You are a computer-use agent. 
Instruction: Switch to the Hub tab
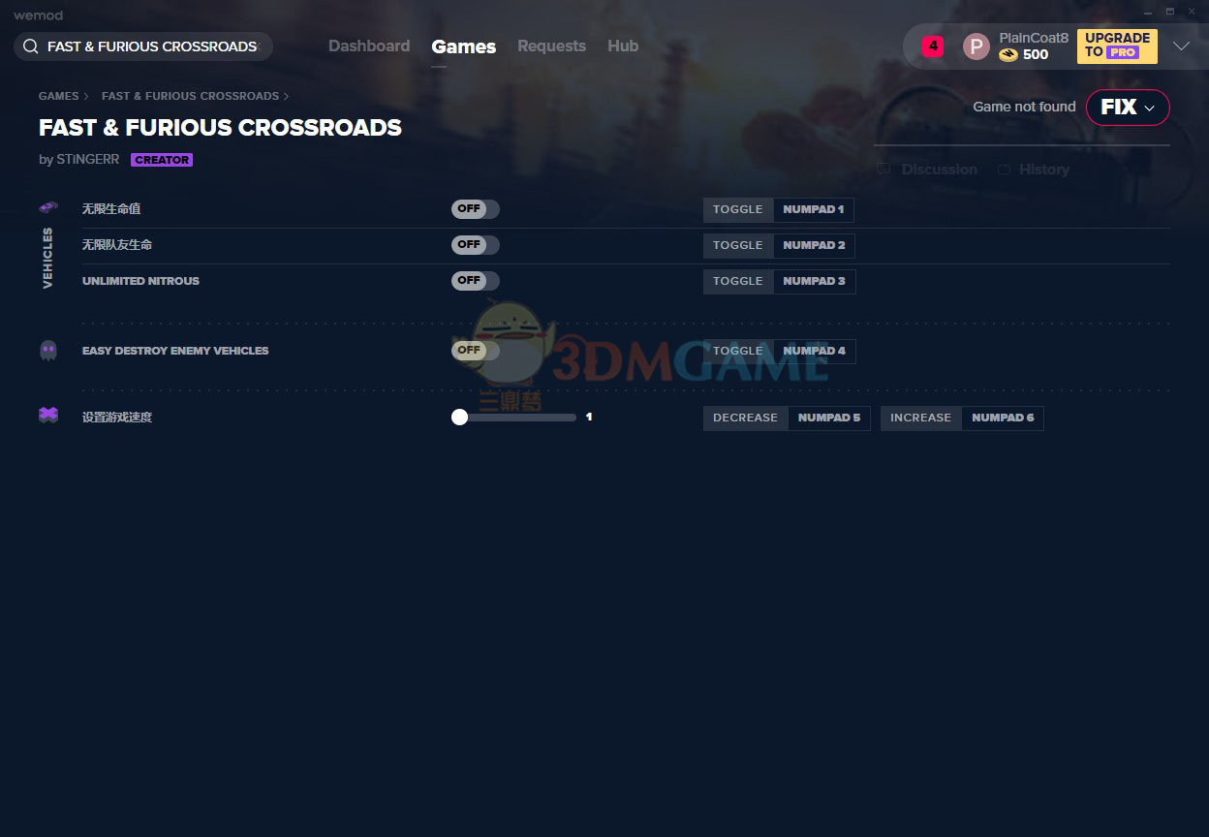[622, 46]
